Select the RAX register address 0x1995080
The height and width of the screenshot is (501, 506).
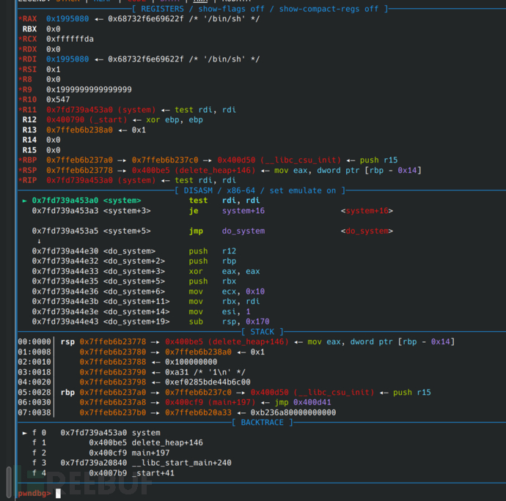(x=67, y=19)
